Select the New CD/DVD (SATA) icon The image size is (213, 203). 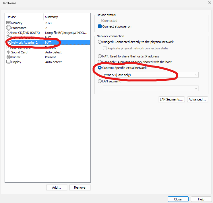(9, 33)
